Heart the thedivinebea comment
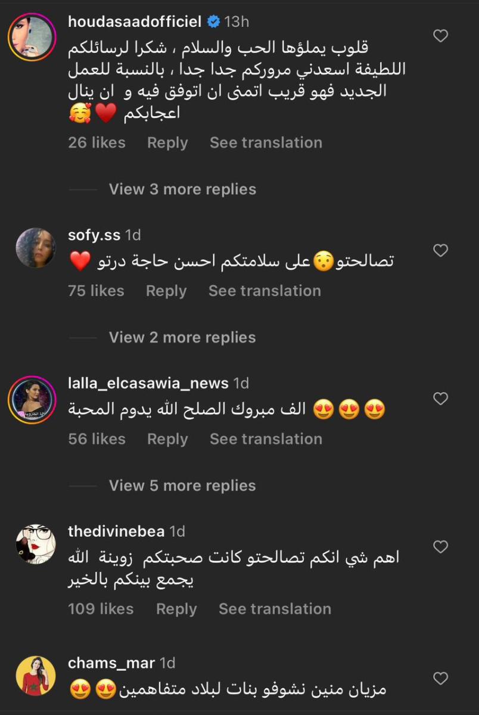479x715 pixels. tap(440, 546)
